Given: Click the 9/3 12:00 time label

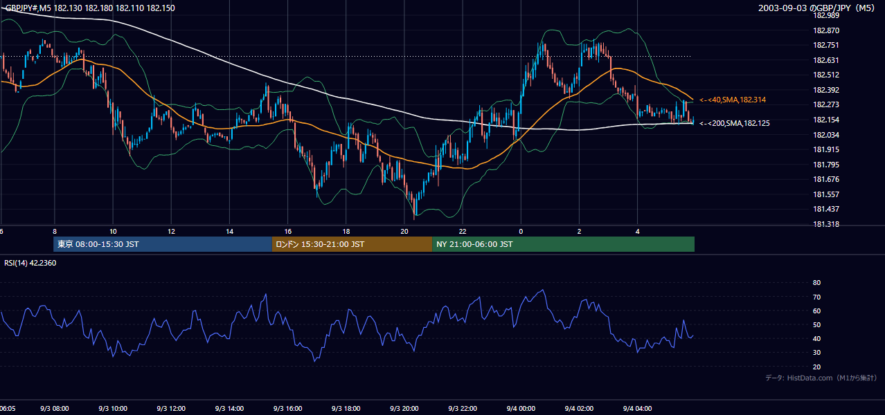Looking at the screenshot, I should pos(171,409).
